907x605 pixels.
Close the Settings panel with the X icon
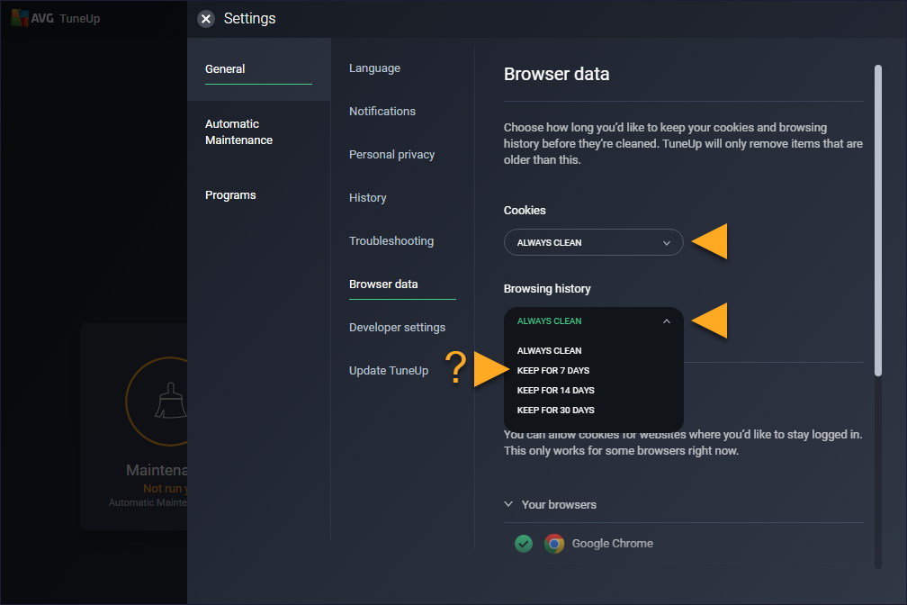click(x=205, y=19)
